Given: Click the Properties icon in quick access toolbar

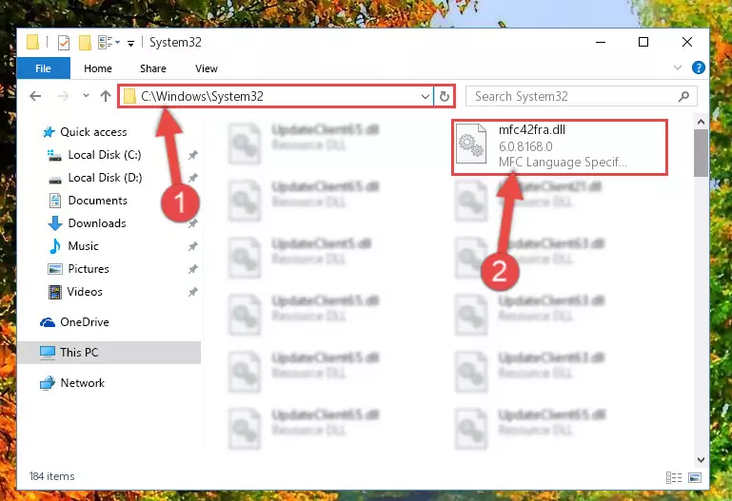Looking at the screenshot, I should [64, 43].
